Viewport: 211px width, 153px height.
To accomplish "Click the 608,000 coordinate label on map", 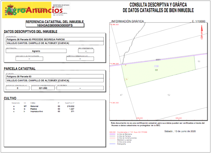I will click(140, 118).
